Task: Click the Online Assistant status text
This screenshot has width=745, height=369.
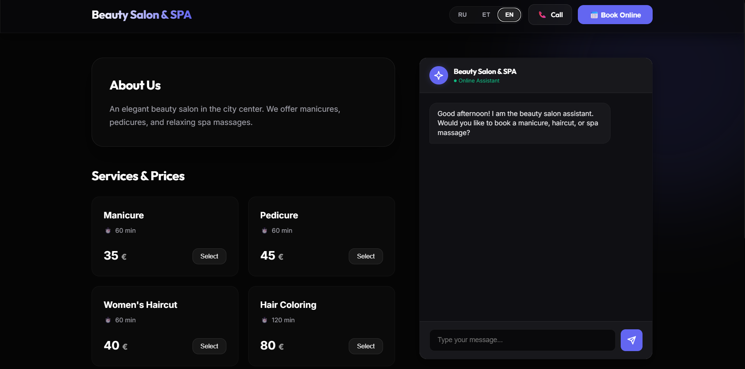Action: pyautogui.click(x=479, y=81)
